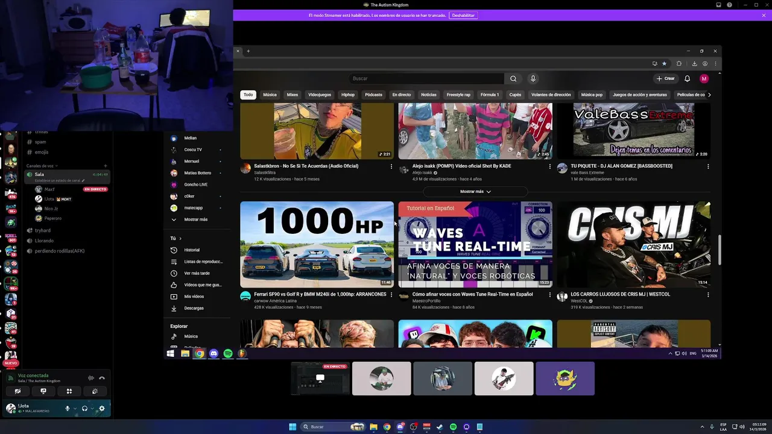Open options menu for Salastkbron video
This screenshot has height=434, width=772.
391,166
